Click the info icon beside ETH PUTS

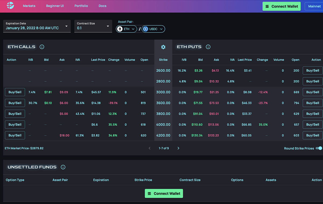pyautogui.click(x=208, y=47)
